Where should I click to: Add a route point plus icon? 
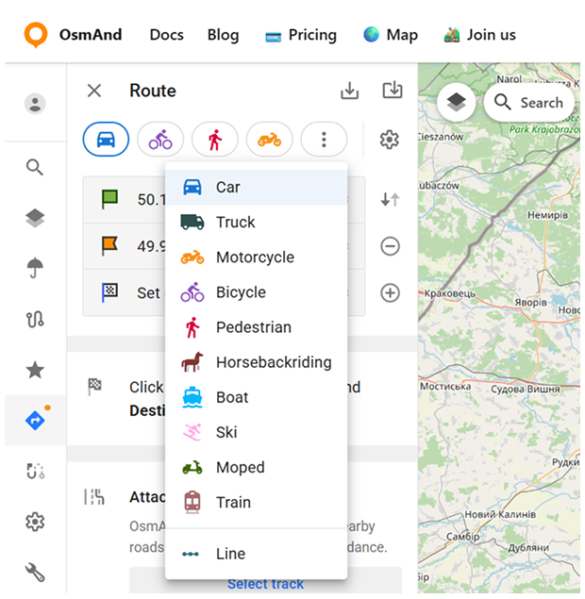[390, 292]
